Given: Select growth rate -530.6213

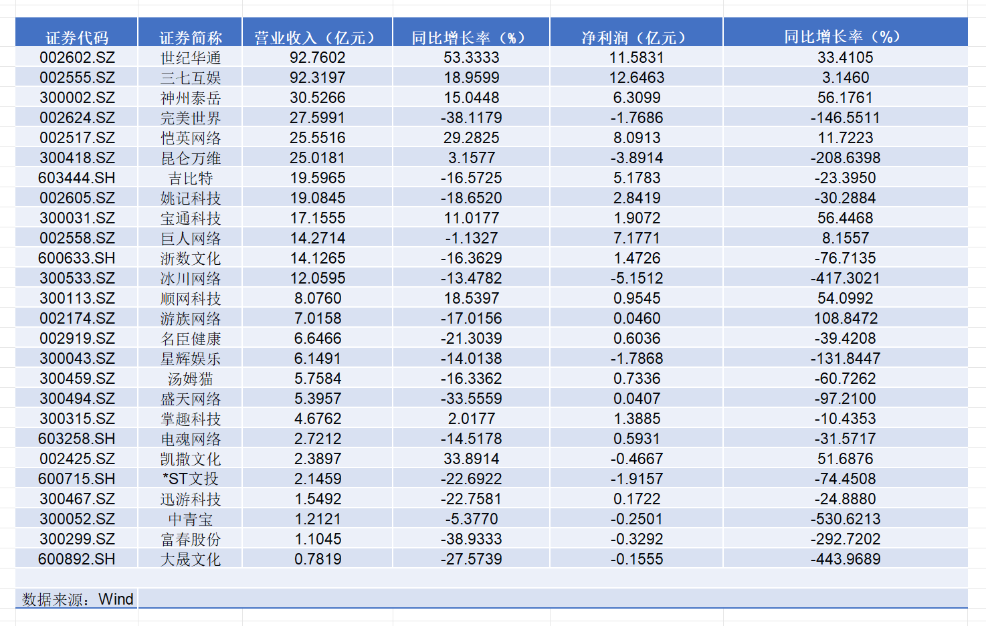Looking at the screenshot, I should (x=846, y=519).
